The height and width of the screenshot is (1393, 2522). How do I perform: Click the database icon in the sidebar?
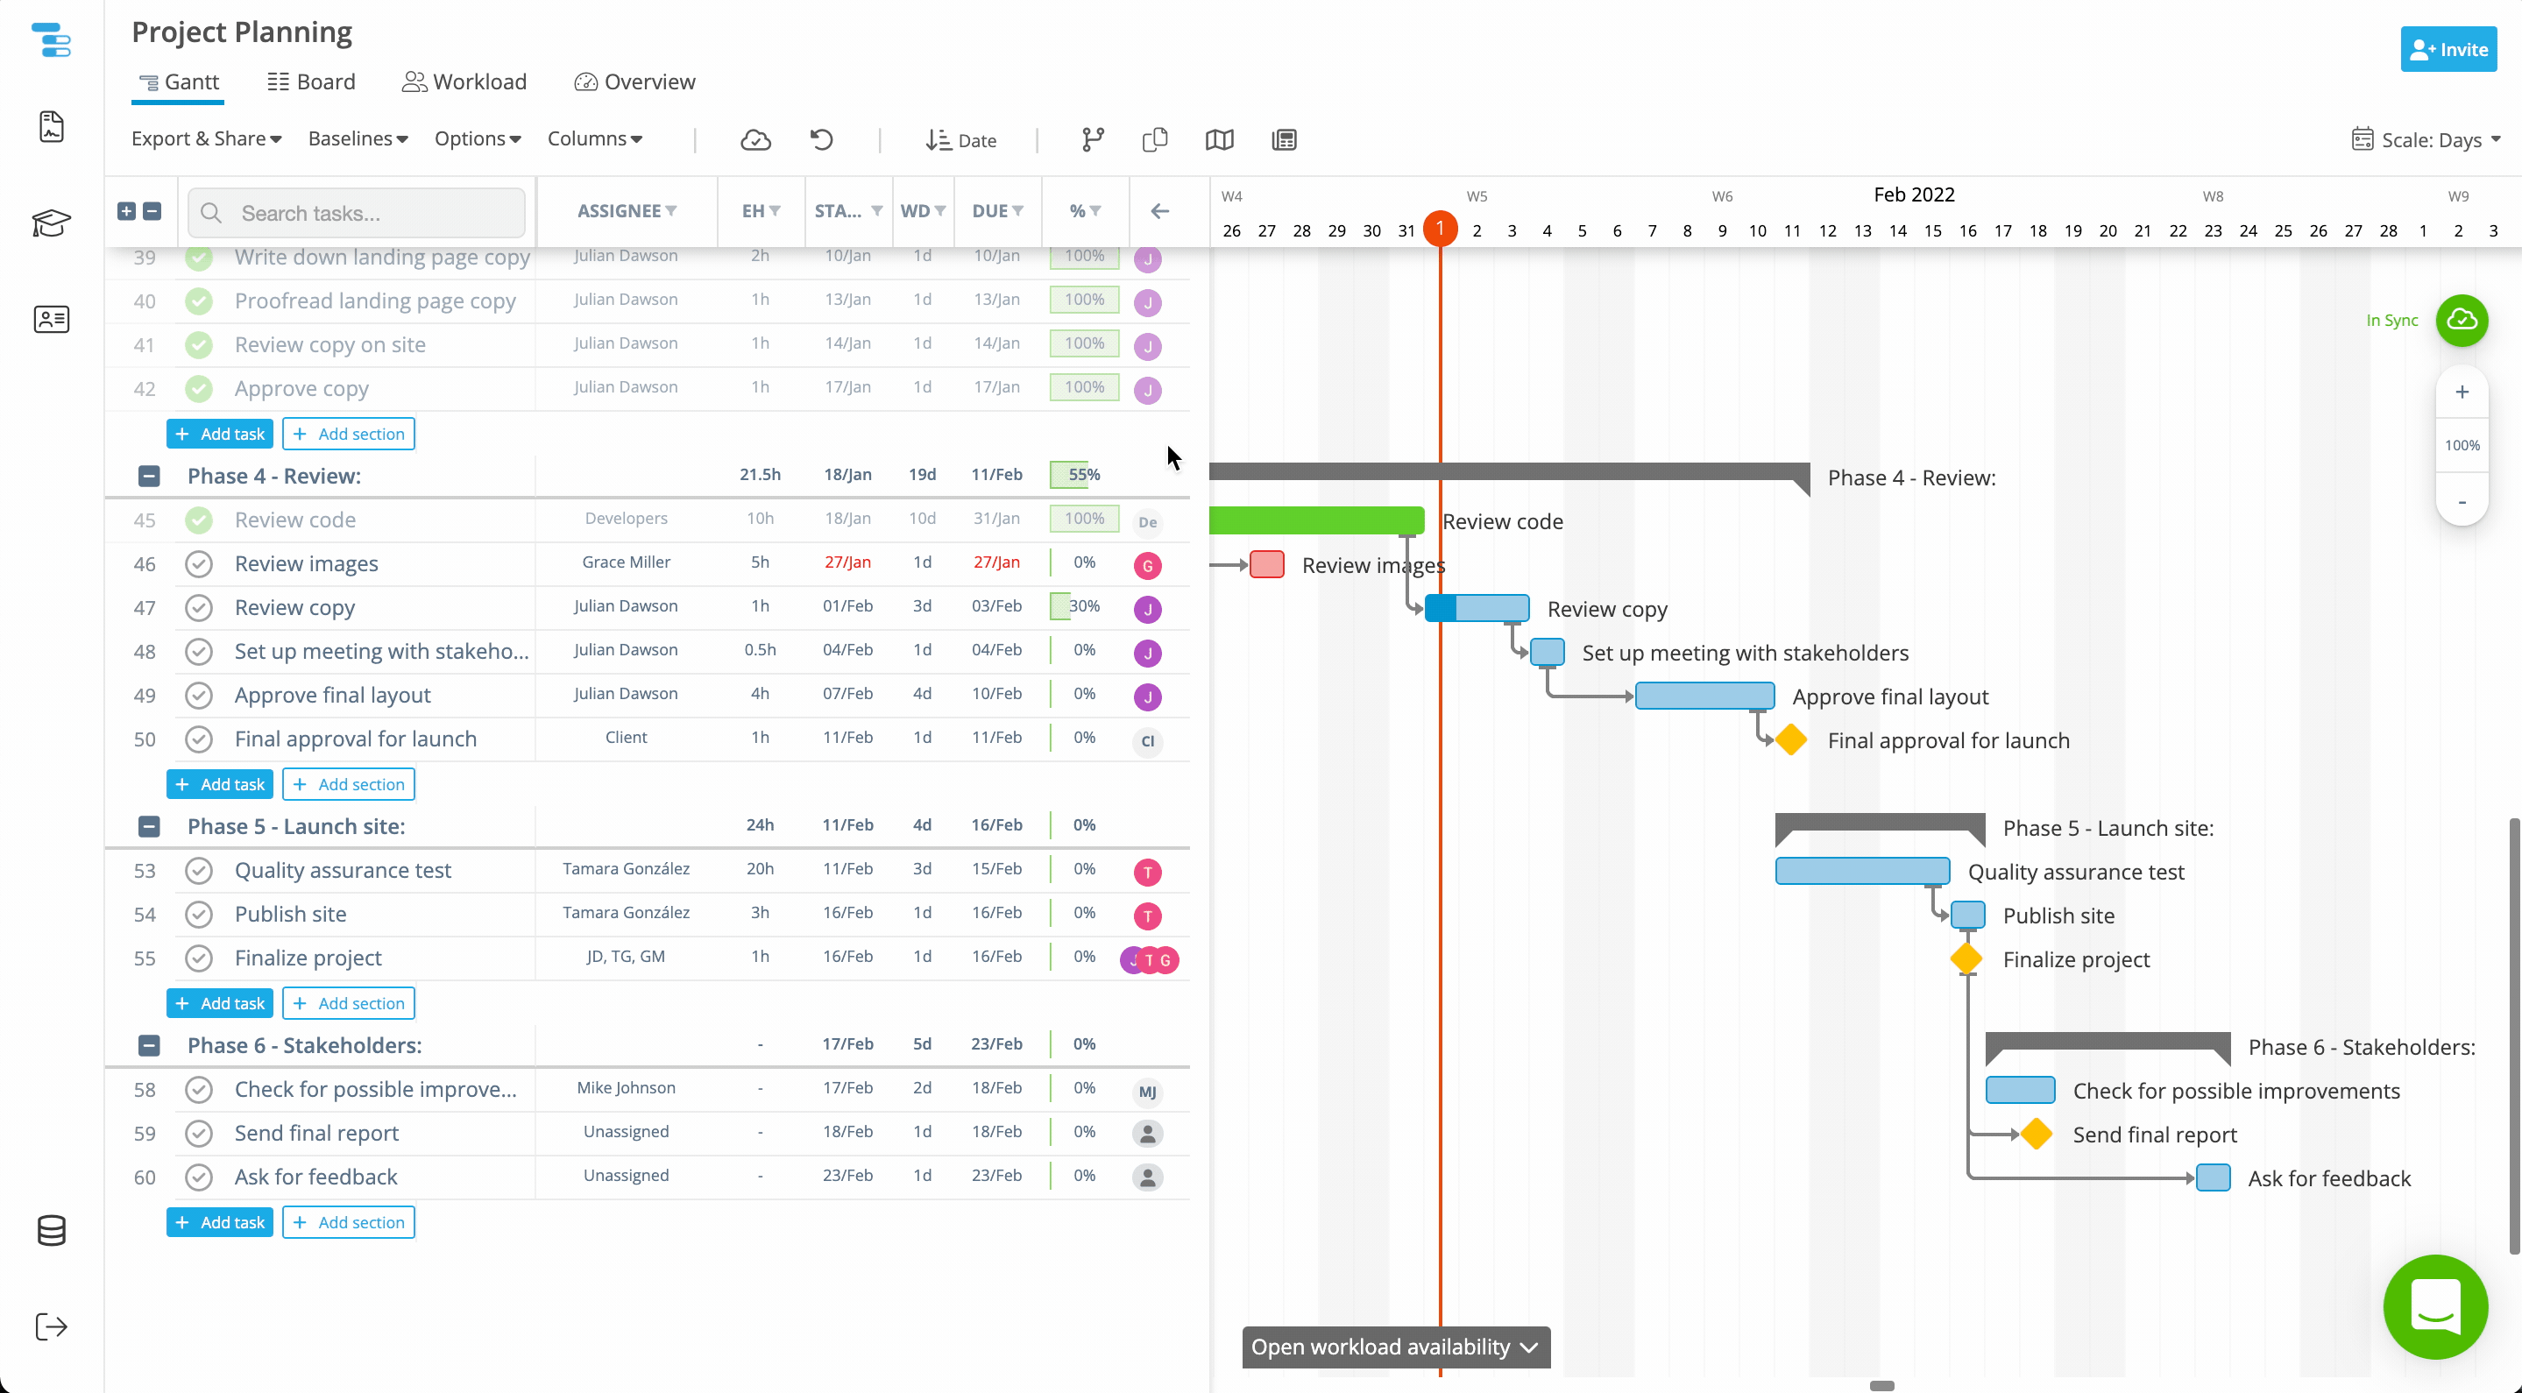[x=51, y=1231]
